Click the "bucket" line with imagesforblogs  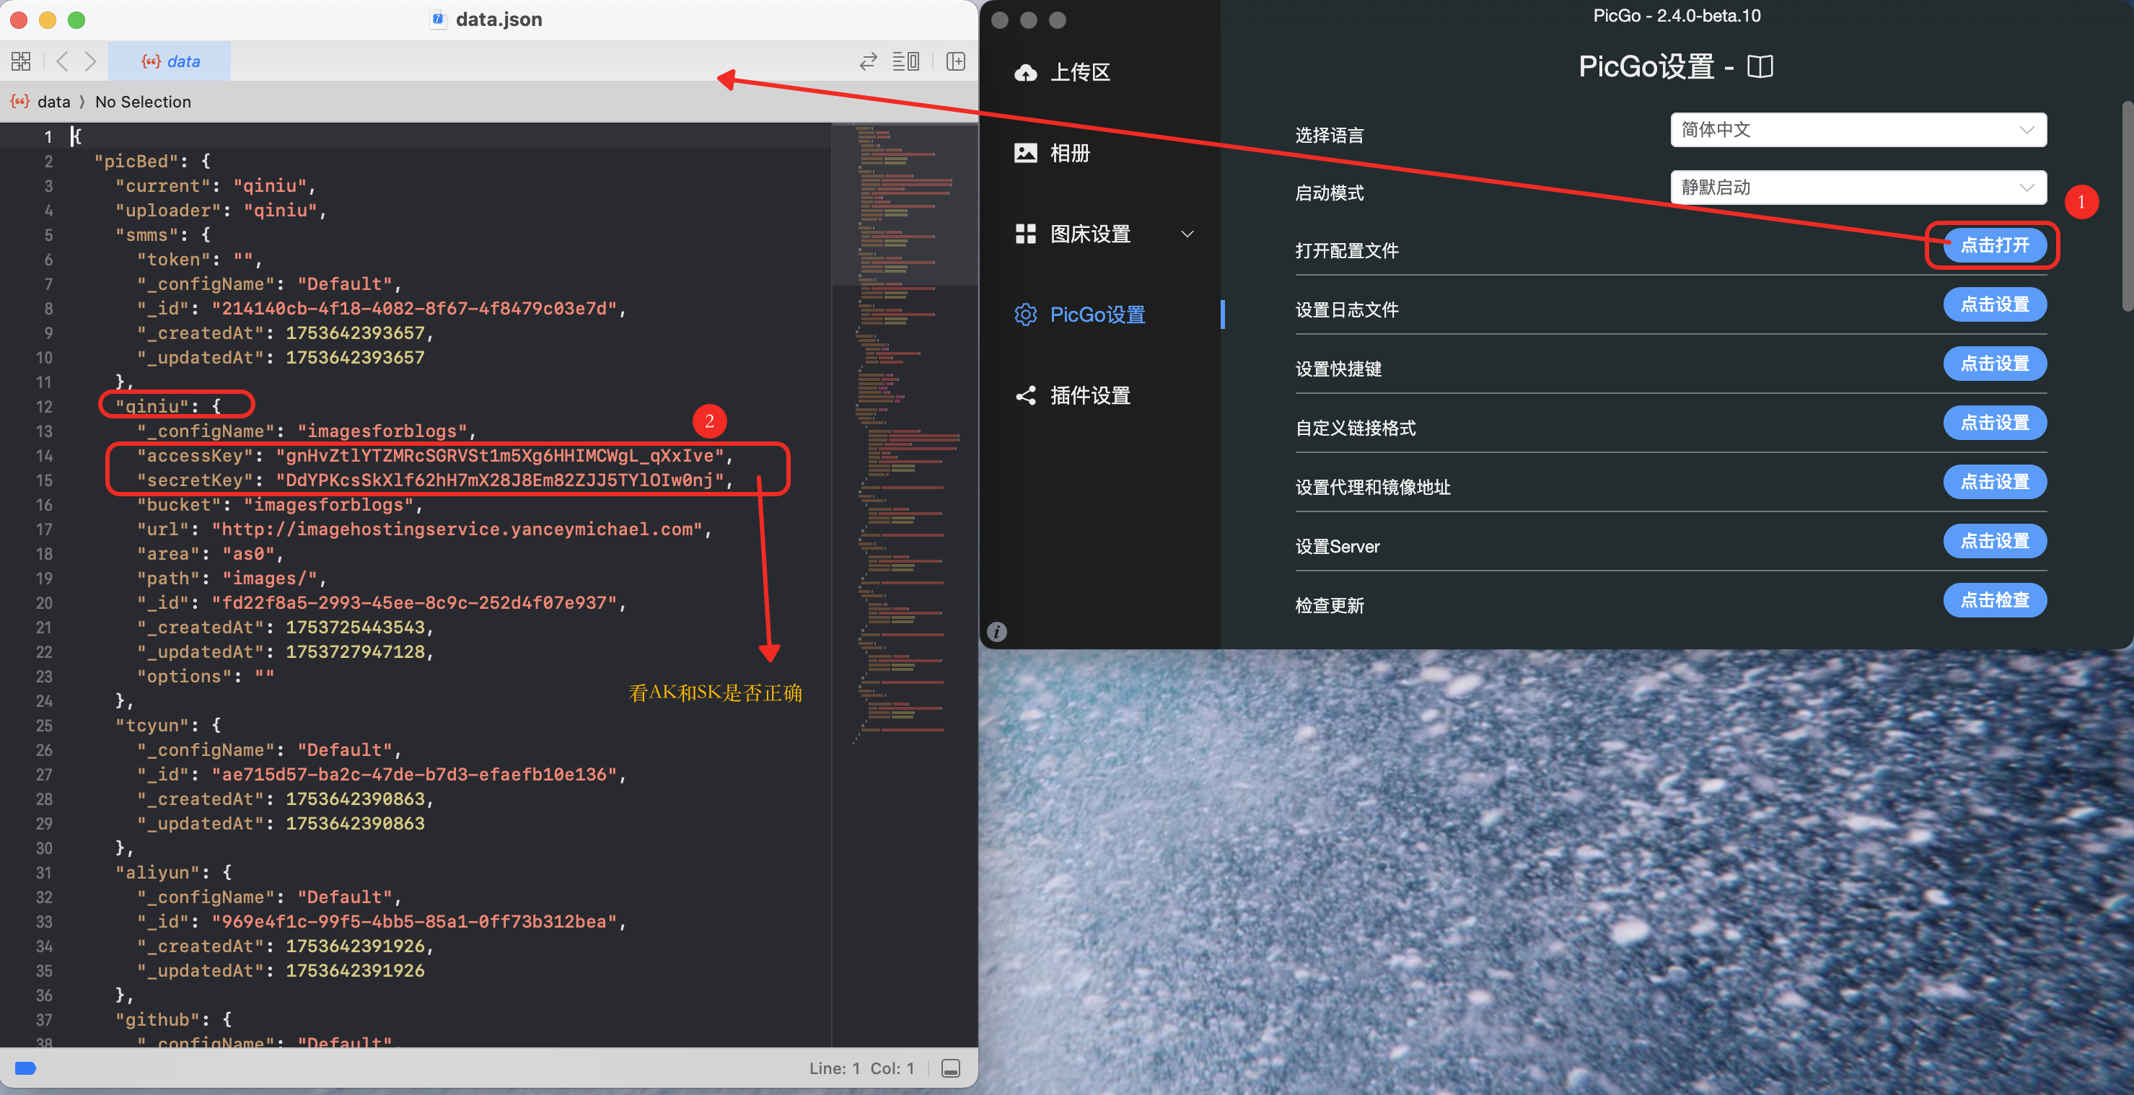pyautogui.click(x=279, y=504)
